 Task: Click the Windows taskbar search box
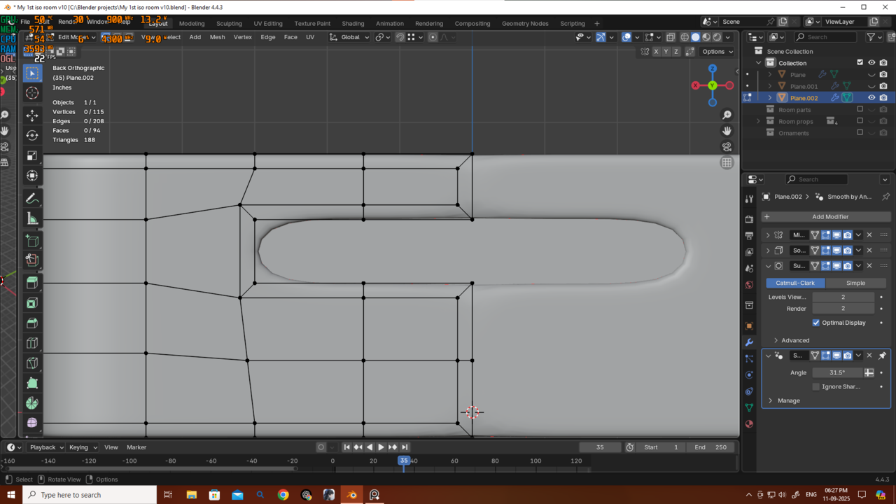pyautogui.click(x=90, y=495)
